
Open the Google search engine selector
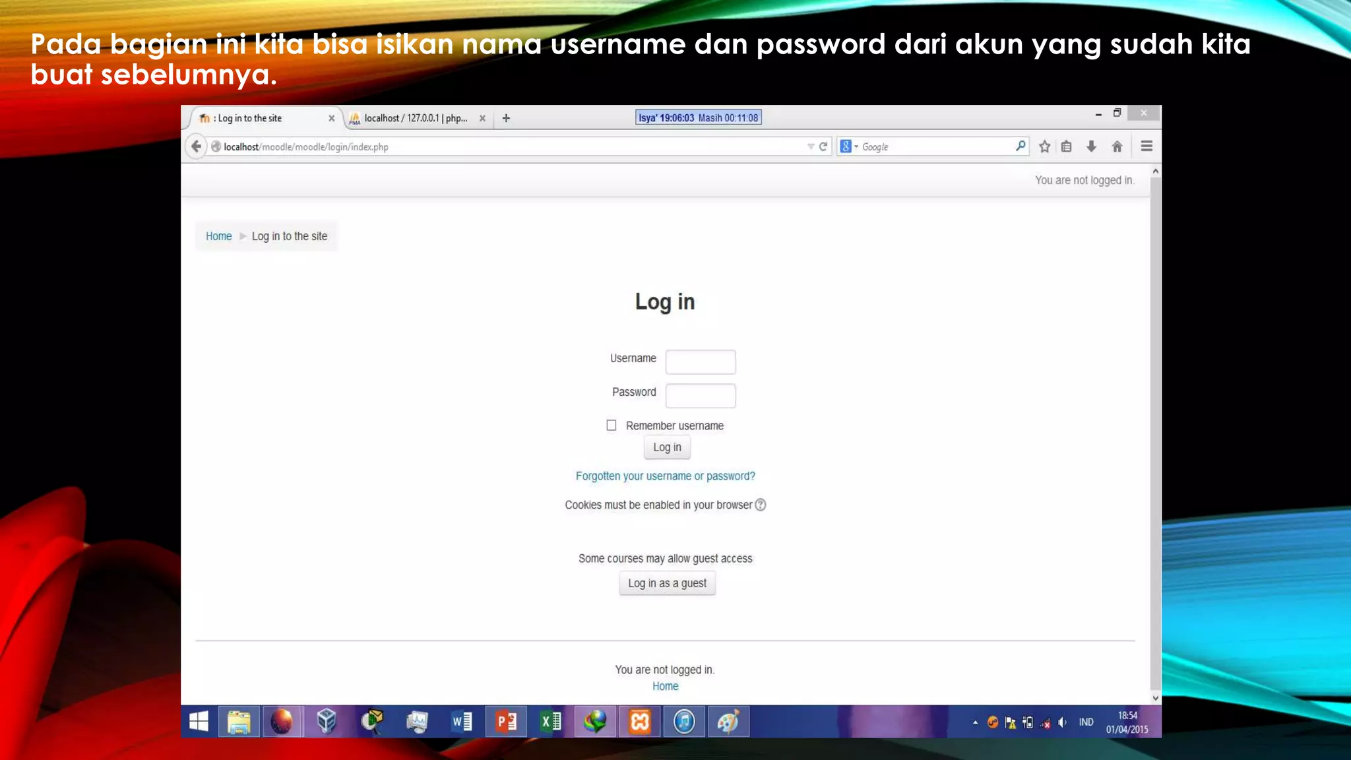click(849, 146)
